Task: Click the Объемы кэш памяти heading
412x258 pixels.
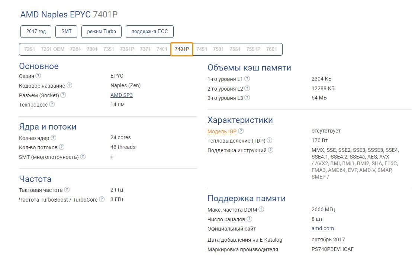Action: [250, 68]
